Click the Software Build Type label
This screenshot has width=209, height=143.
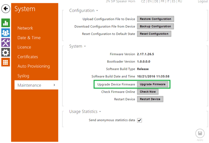click(121, 69)
